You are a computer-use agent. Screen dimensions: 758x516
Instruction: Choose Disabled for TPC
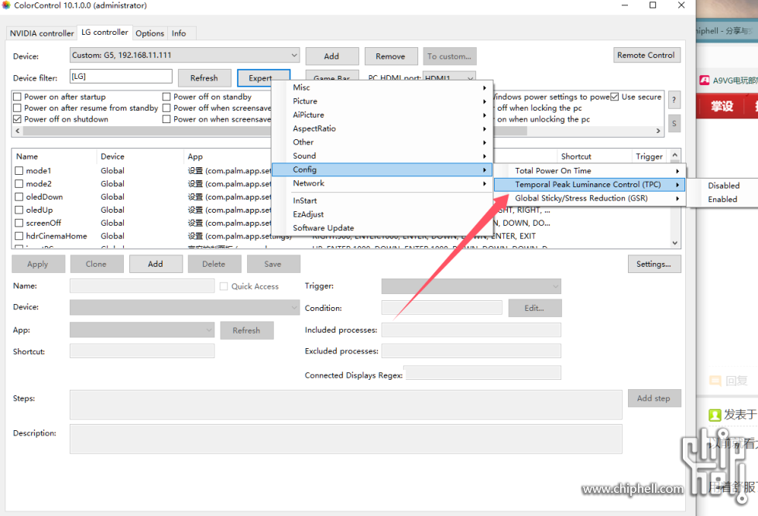pyautogui.click(x=724, y=186)
